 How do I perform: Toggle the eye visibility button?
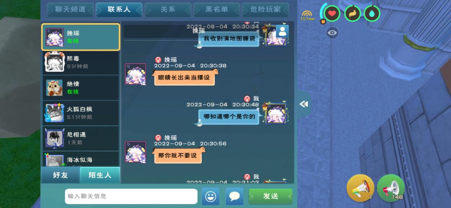(x=332, y=33)
